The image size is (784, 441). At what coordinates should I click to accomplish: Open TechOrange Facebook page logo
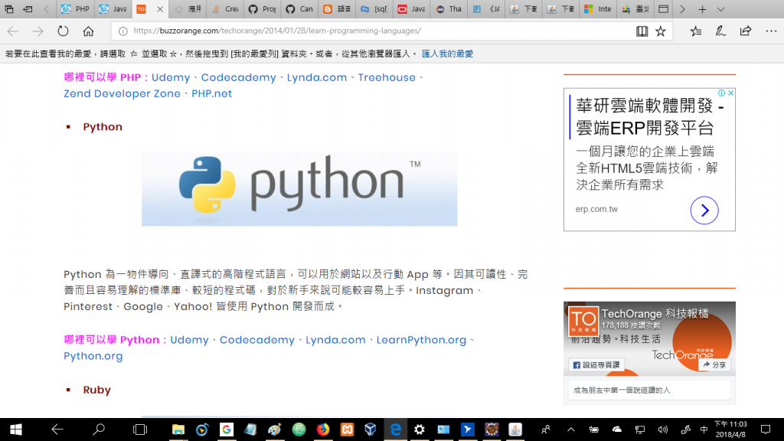click(583, 321)
